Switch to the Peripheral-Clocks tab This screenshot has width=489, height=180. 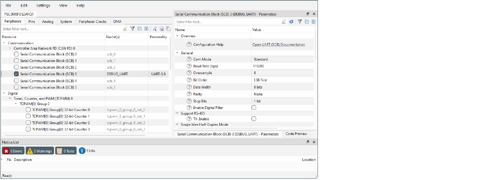93,22
